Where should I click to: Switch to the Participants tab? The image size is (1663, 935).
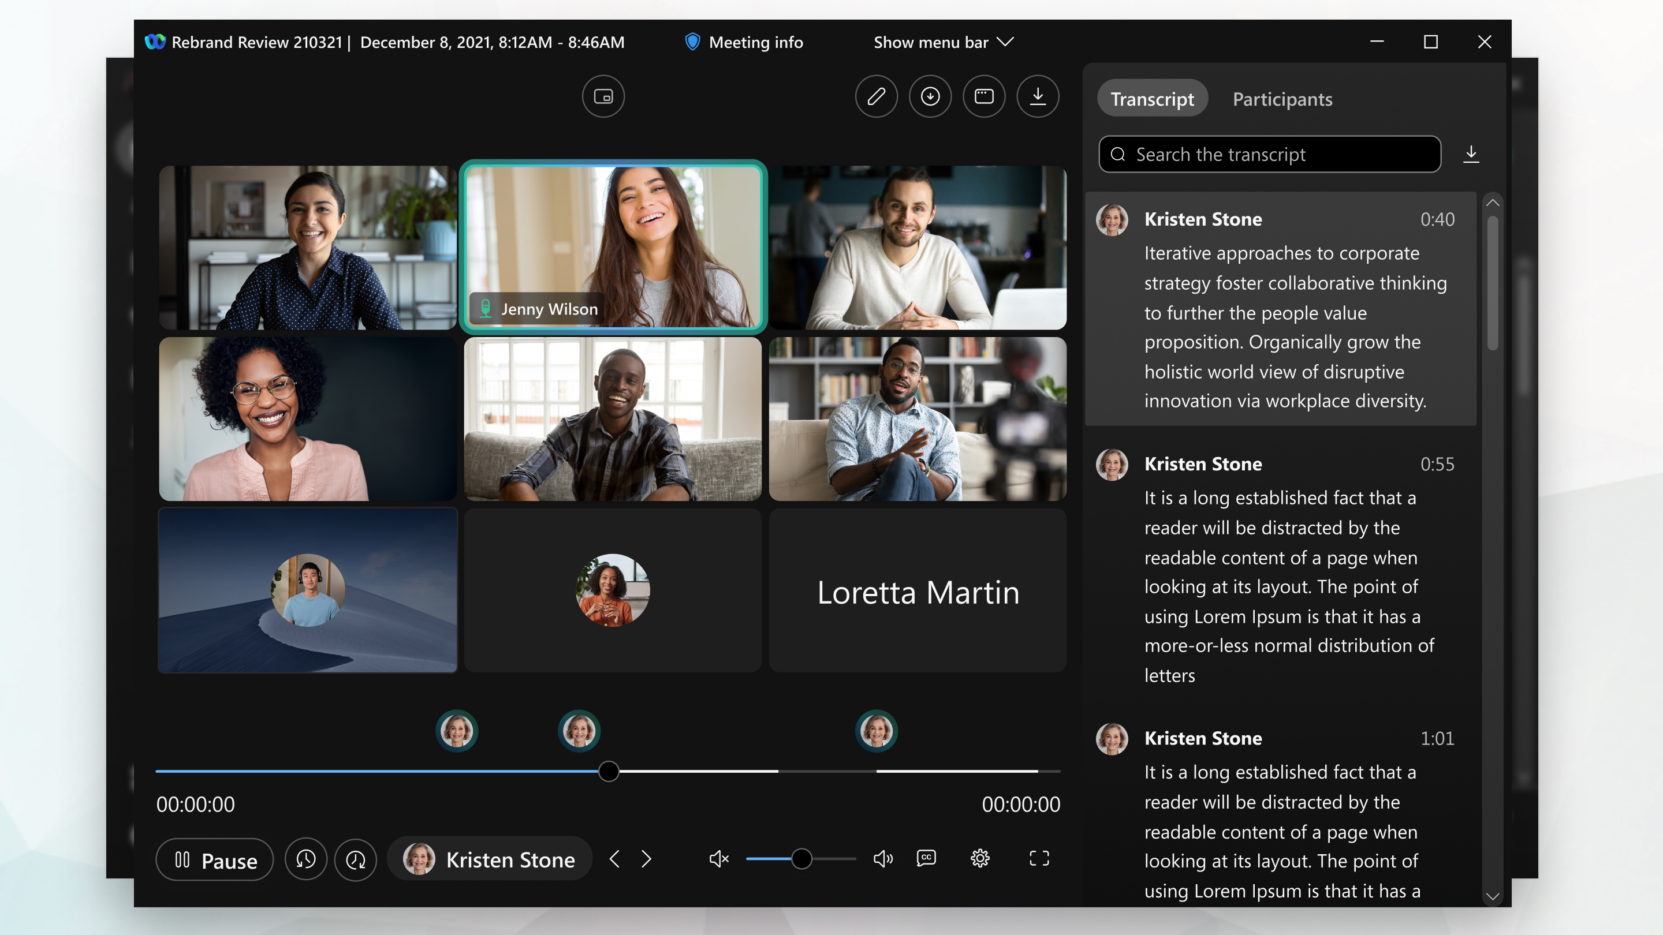[x=1281, y=98]
